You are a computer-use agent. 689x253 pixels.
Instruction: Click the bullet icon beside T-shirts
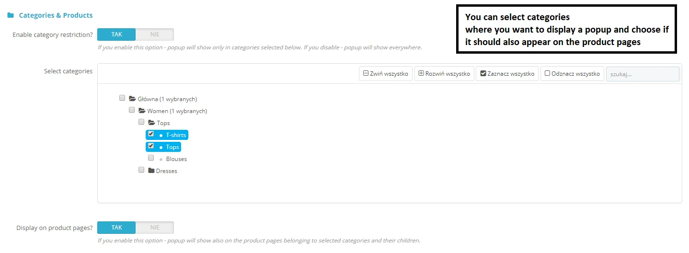[161, 135]
